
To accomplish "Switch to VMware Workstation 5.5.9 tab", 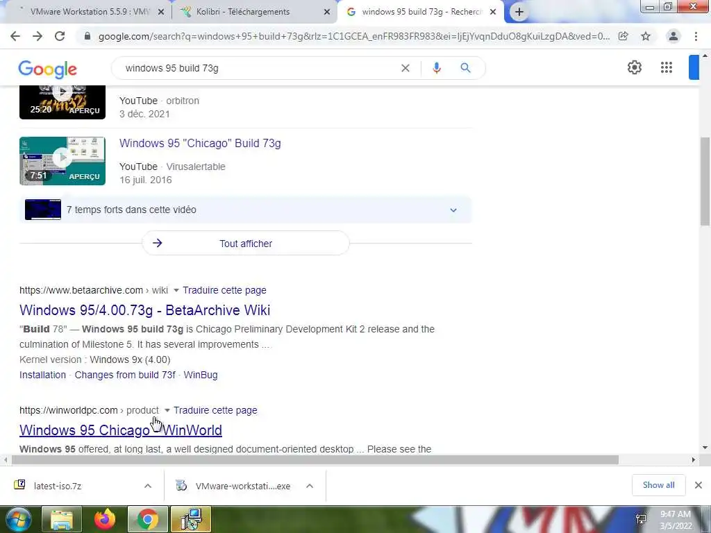I will [86, 12].
